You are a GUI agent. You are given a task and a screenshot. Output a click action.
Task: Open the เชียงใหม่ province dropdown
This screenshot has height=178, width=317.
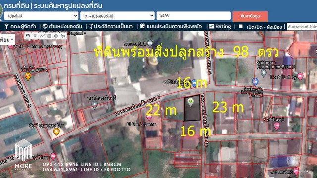41,16
